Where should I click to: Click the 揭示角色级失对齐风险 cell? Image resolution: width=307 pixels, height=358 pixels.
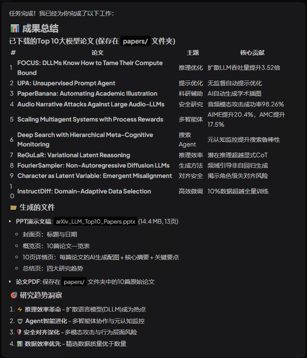[238, 176]
